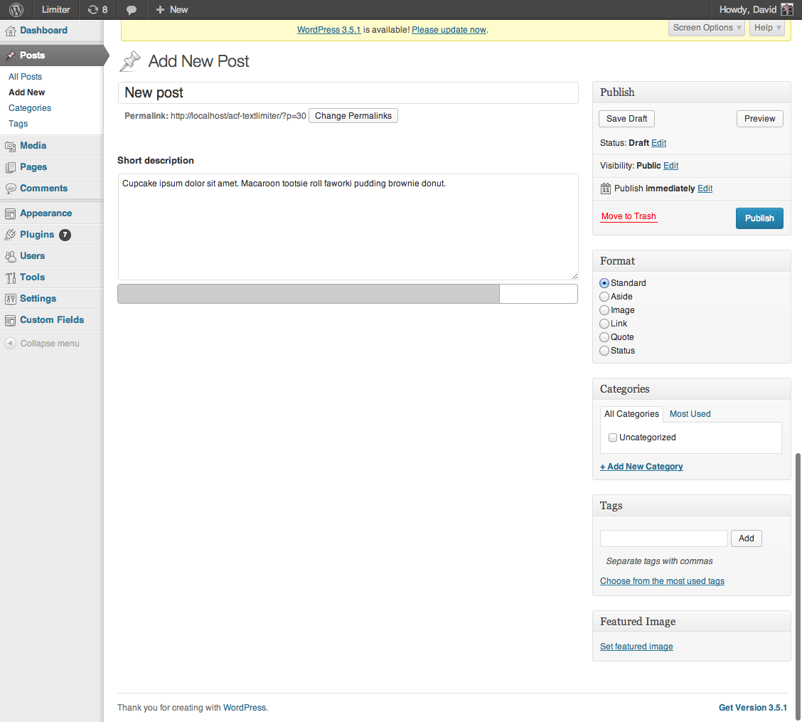Click the WordPress link in footer
Image resolution: width=802 pixels, height=722 pixels.
(x=245, y=708)
